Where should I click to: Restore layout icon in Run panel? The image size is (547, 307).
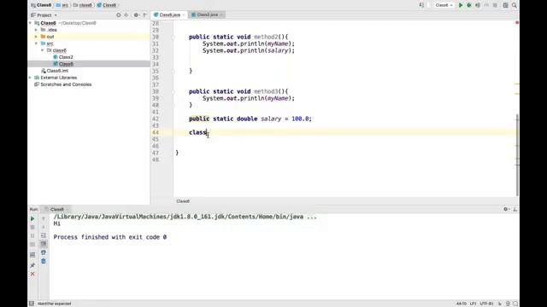[32, 255]
